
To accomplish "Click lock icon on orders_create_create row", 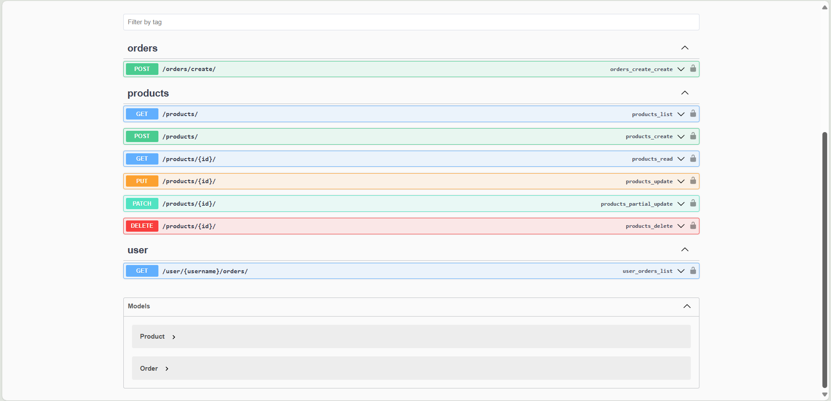I will point(693,68).
